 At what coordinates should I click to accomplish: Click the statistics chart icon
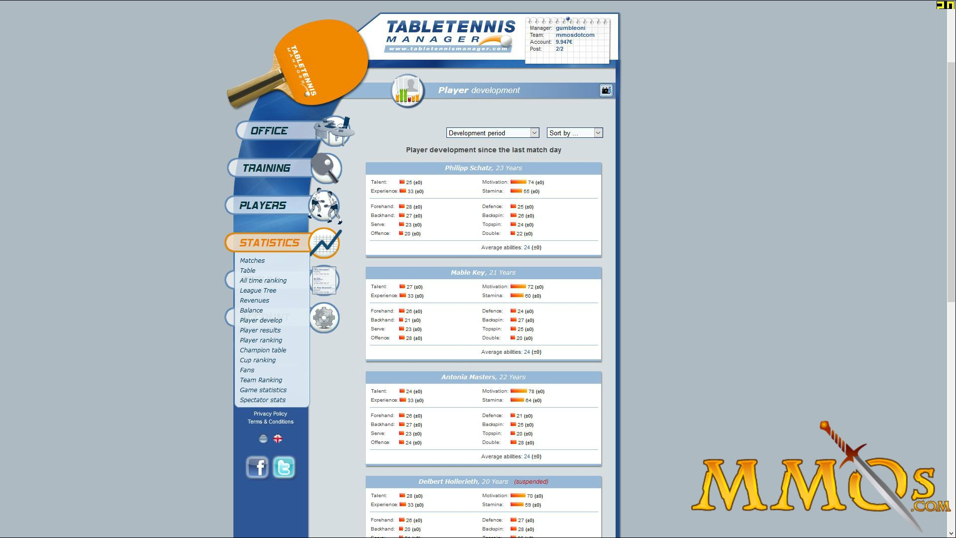click(x=325, y=243)
